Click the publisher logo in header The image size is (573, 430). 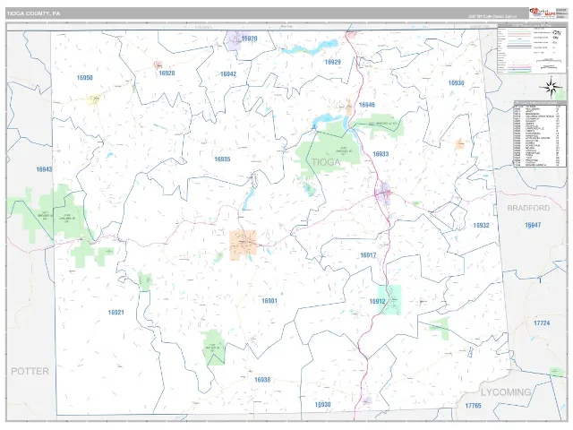tap(543, 13)
